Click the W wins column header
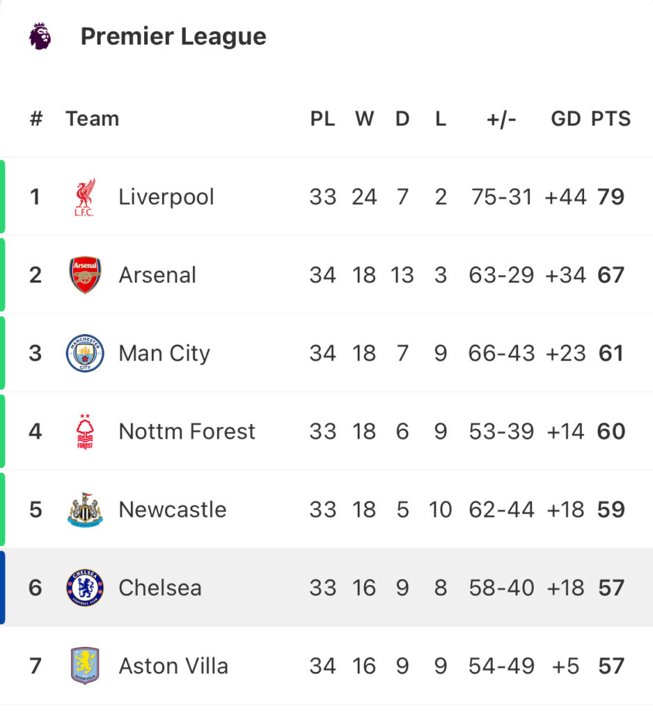 click(x=364, y=118)
